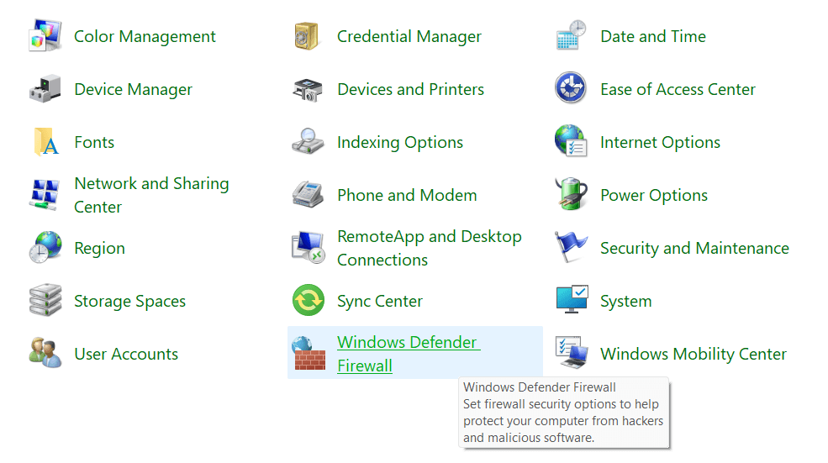Click the Devices and Printers icon
Image resolution: width=828 pixels, height=463 pixels.
coord(308,89)
